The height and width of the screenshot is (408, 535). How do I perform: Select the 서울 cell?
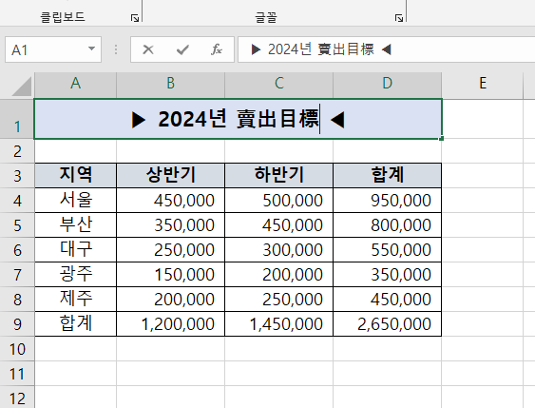[75, 201]
